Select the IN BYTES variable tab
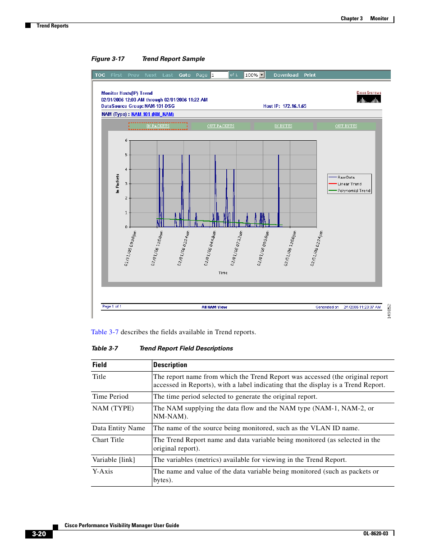The height and width of the screenshot is (557, 430). (284, 126)
